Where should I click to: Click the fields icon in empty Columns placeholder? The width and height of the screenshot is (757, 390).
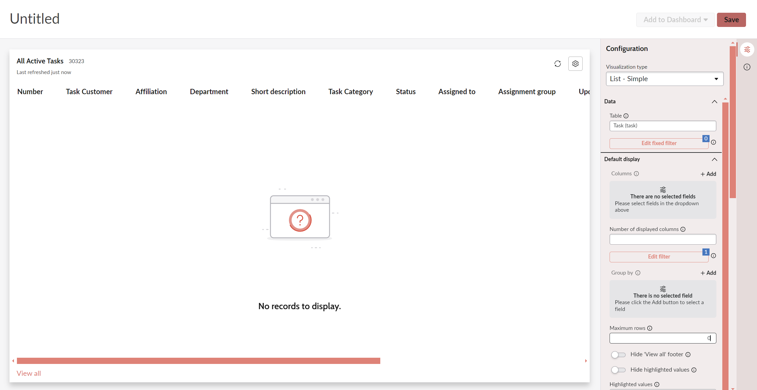click(663, 190)
